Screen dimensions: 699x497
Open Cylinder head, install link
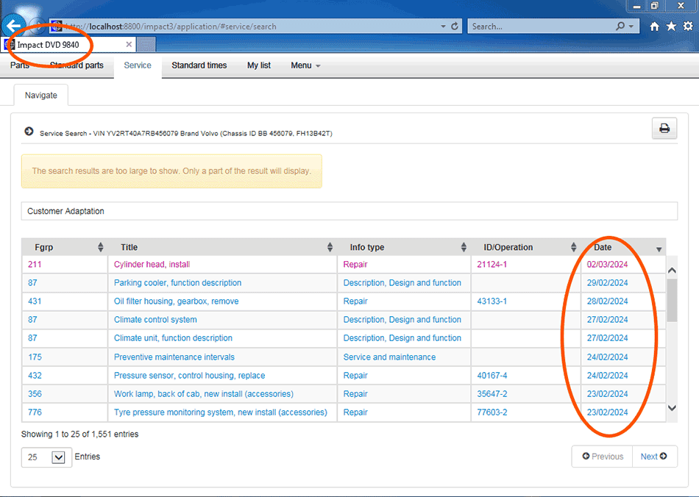click(x=152, y=265)
